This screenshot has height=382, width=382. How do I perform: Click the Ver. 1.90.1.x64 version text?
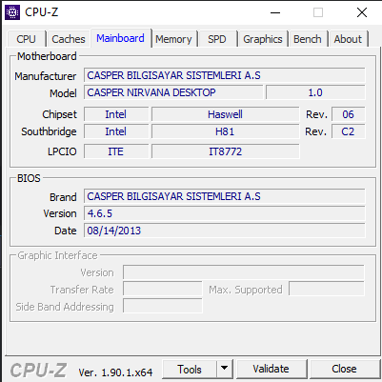(x=115, y=372)
